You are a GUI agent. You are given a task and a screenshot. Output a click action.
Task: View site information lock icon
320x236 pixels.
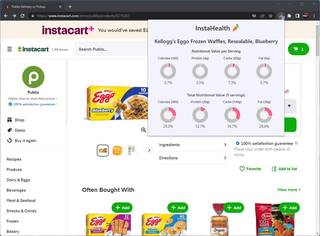click(33, 16)
